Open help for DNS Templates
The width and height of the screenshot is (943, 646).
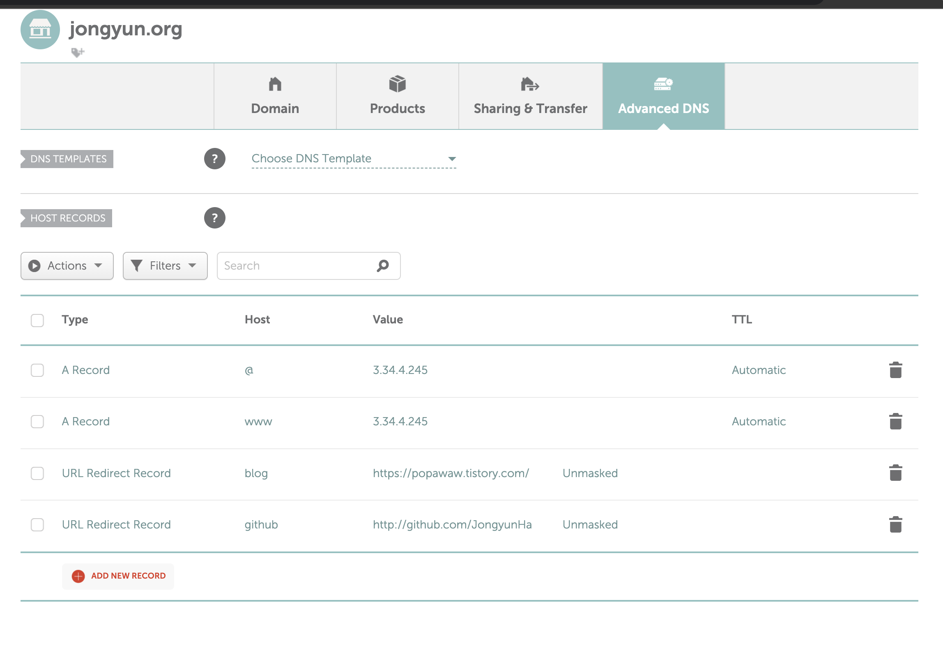pos(214,159)
